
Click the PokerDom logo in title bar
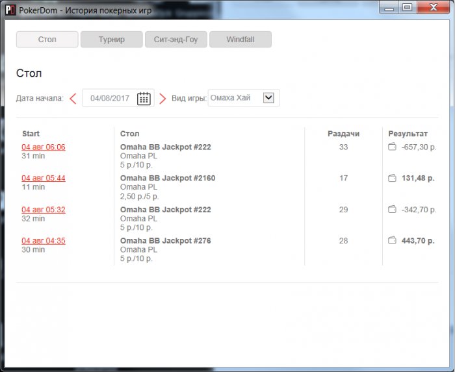10,10
